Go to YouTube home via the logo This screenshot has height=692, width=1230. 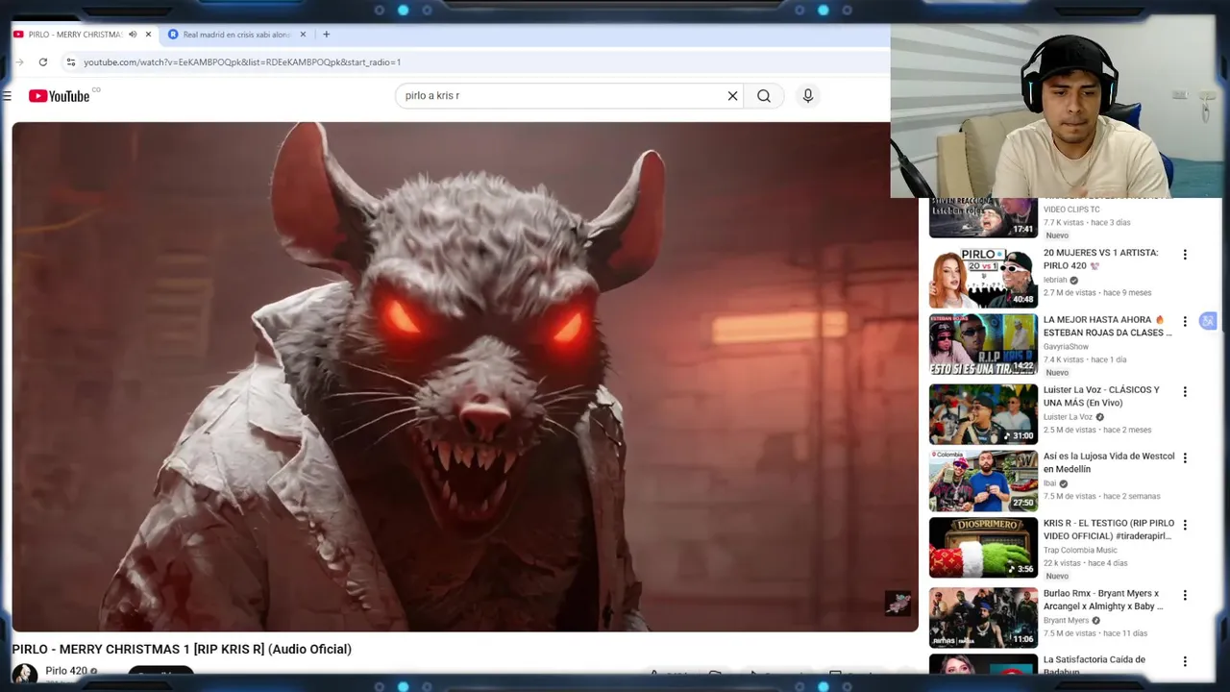point(59,96)
